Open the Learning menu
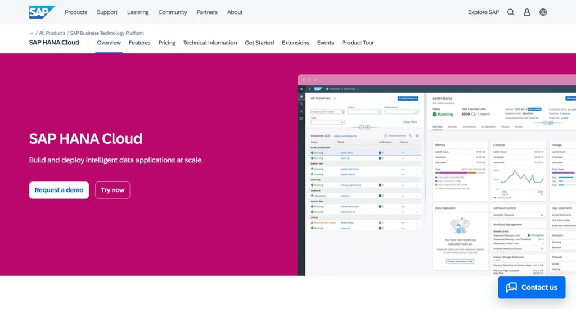 [x=138, y=12]
